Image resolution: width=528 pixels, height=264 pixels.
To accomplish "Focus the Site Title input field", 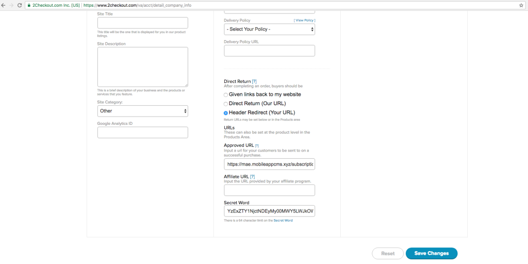I will pos(142,23).
